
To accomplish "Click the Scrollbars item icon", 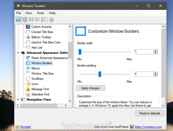I will tap(28, 79).
